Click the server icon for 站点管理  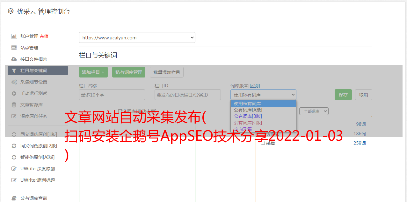[x=14, y=48]
